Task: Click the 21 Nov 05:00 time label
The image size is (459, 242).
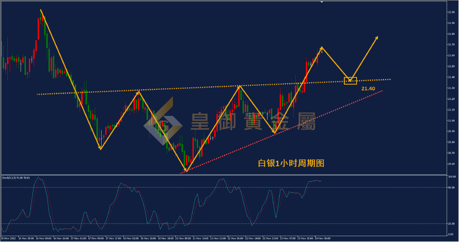Action: tap(183, 238)
